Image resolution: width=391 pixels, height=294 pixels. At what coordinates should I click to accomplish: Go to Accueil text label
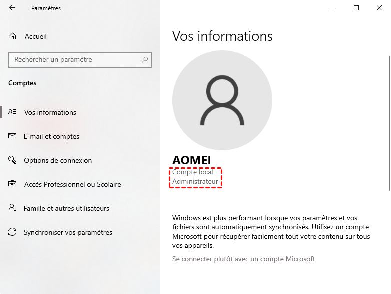tap(35, 36)
